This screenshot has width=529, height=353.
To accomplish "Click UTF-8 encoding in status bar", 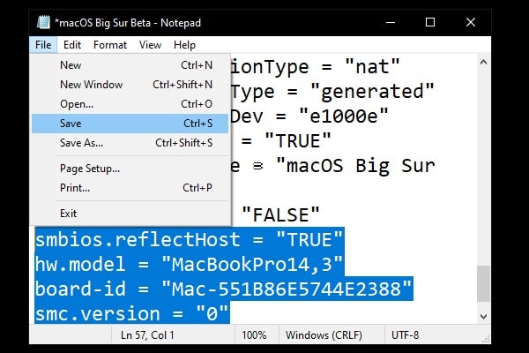I will tap(405, 335).
